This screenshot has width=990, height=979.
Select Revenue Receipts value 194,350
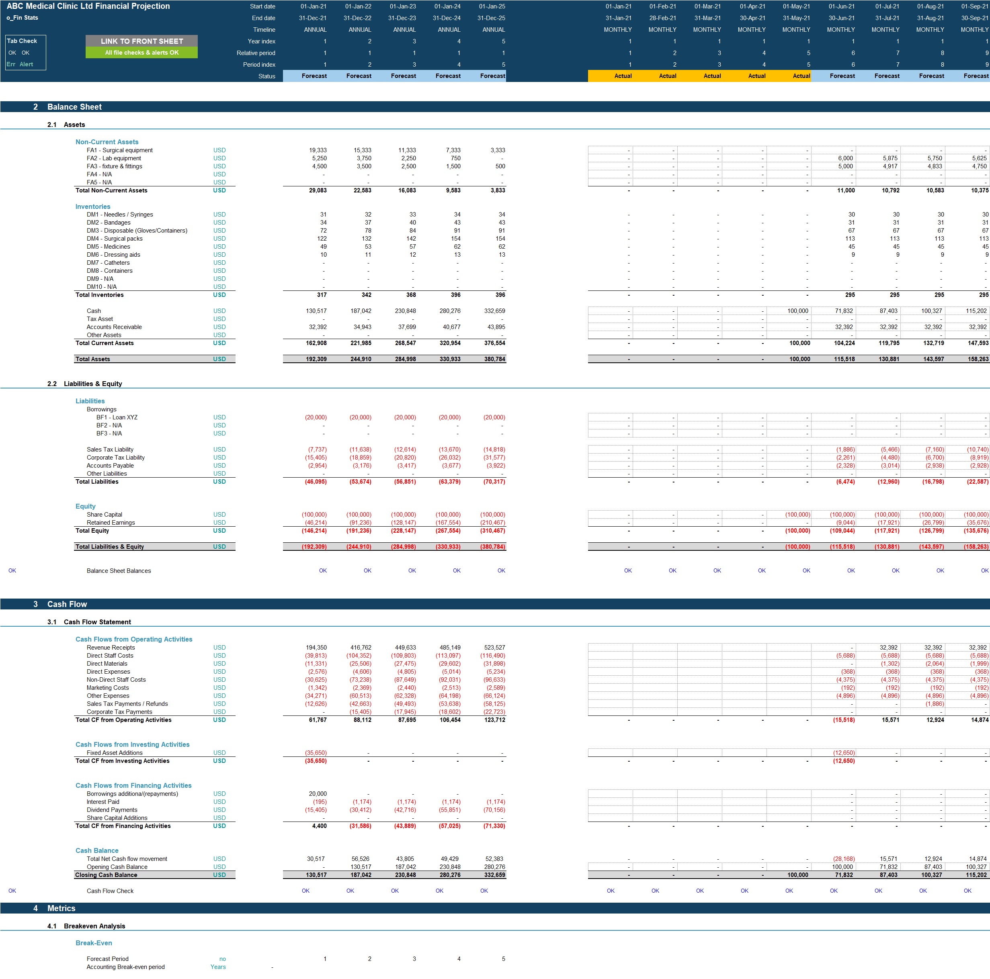[316, 648]
